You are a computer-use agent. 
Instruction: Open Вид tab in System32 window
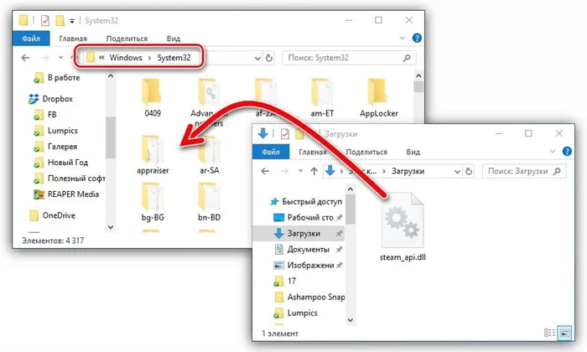click(x=174, y=39)
